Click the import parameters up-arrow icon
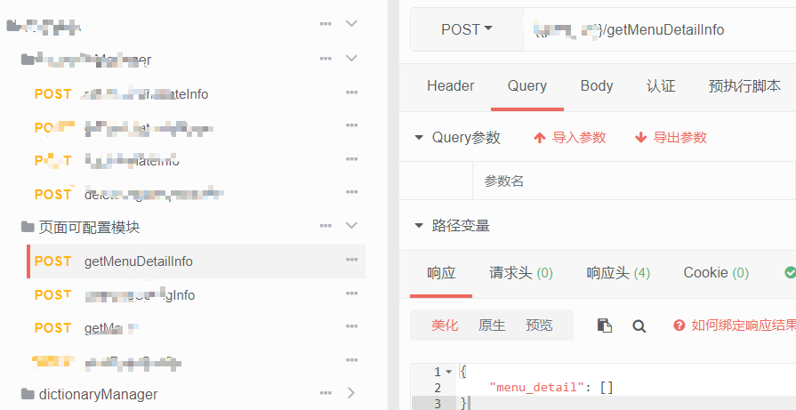Screen dimensions: 796x410 click(x=540, y=138)
